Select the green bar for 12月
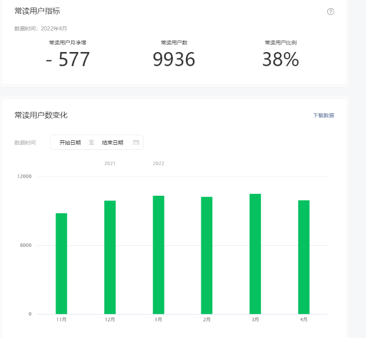This screenshot has height=338, width=386. point(110,257)
